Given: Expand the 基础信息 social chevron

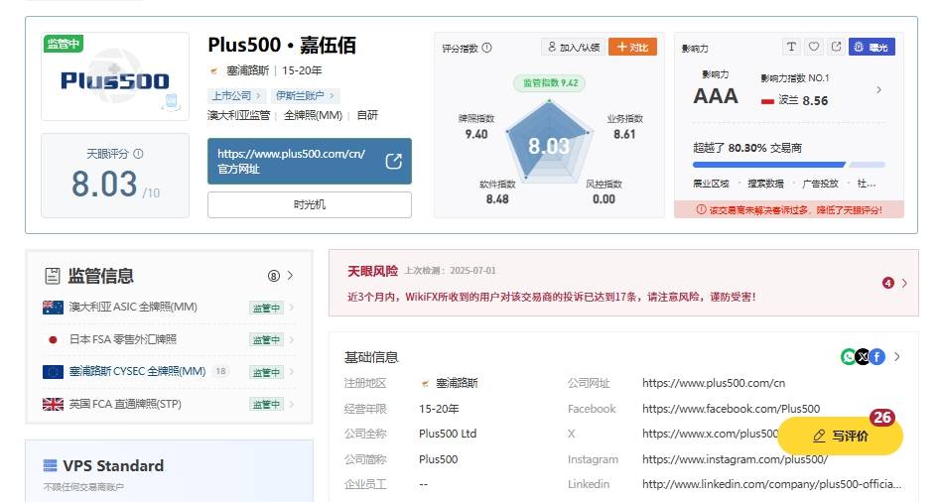Looking at the screenshot, I should coord(897,356).
